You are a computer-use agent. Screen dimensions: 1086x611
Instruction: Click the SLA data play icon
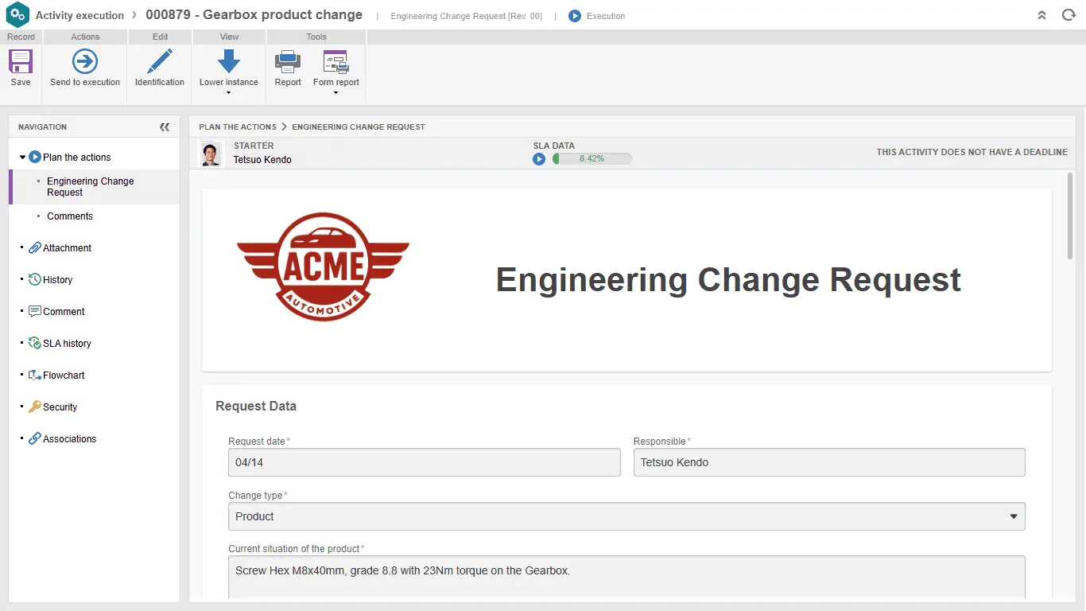539,159
